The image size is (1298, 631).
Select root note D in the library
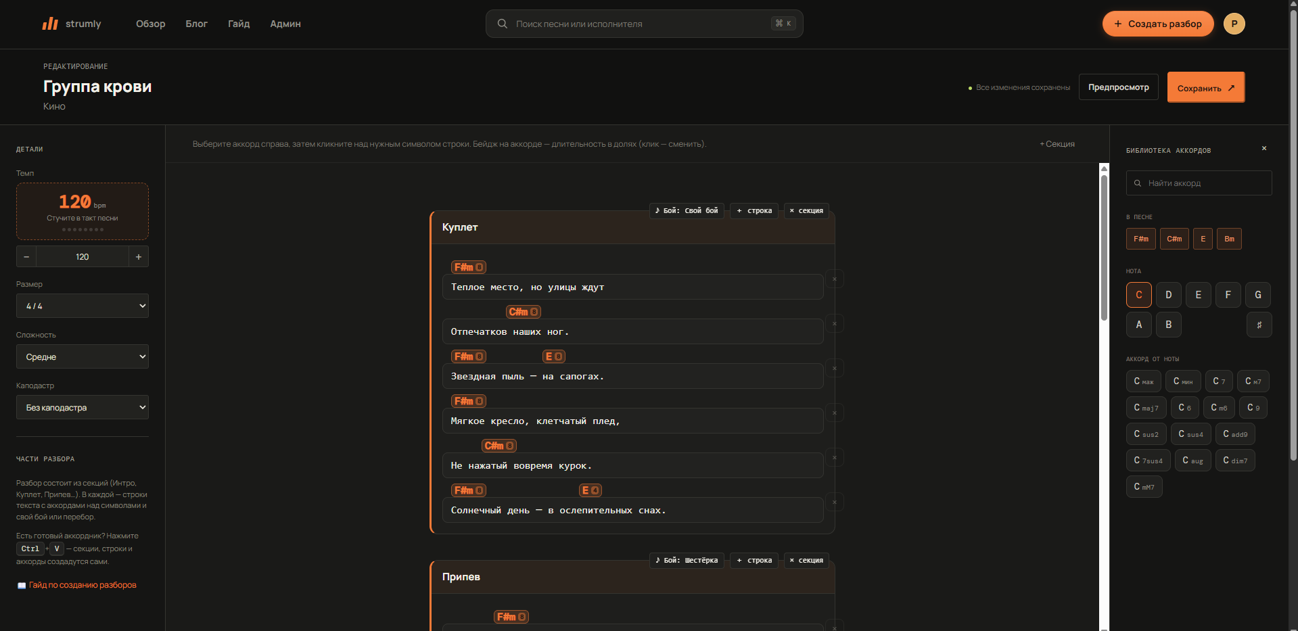pos(1169,295)
